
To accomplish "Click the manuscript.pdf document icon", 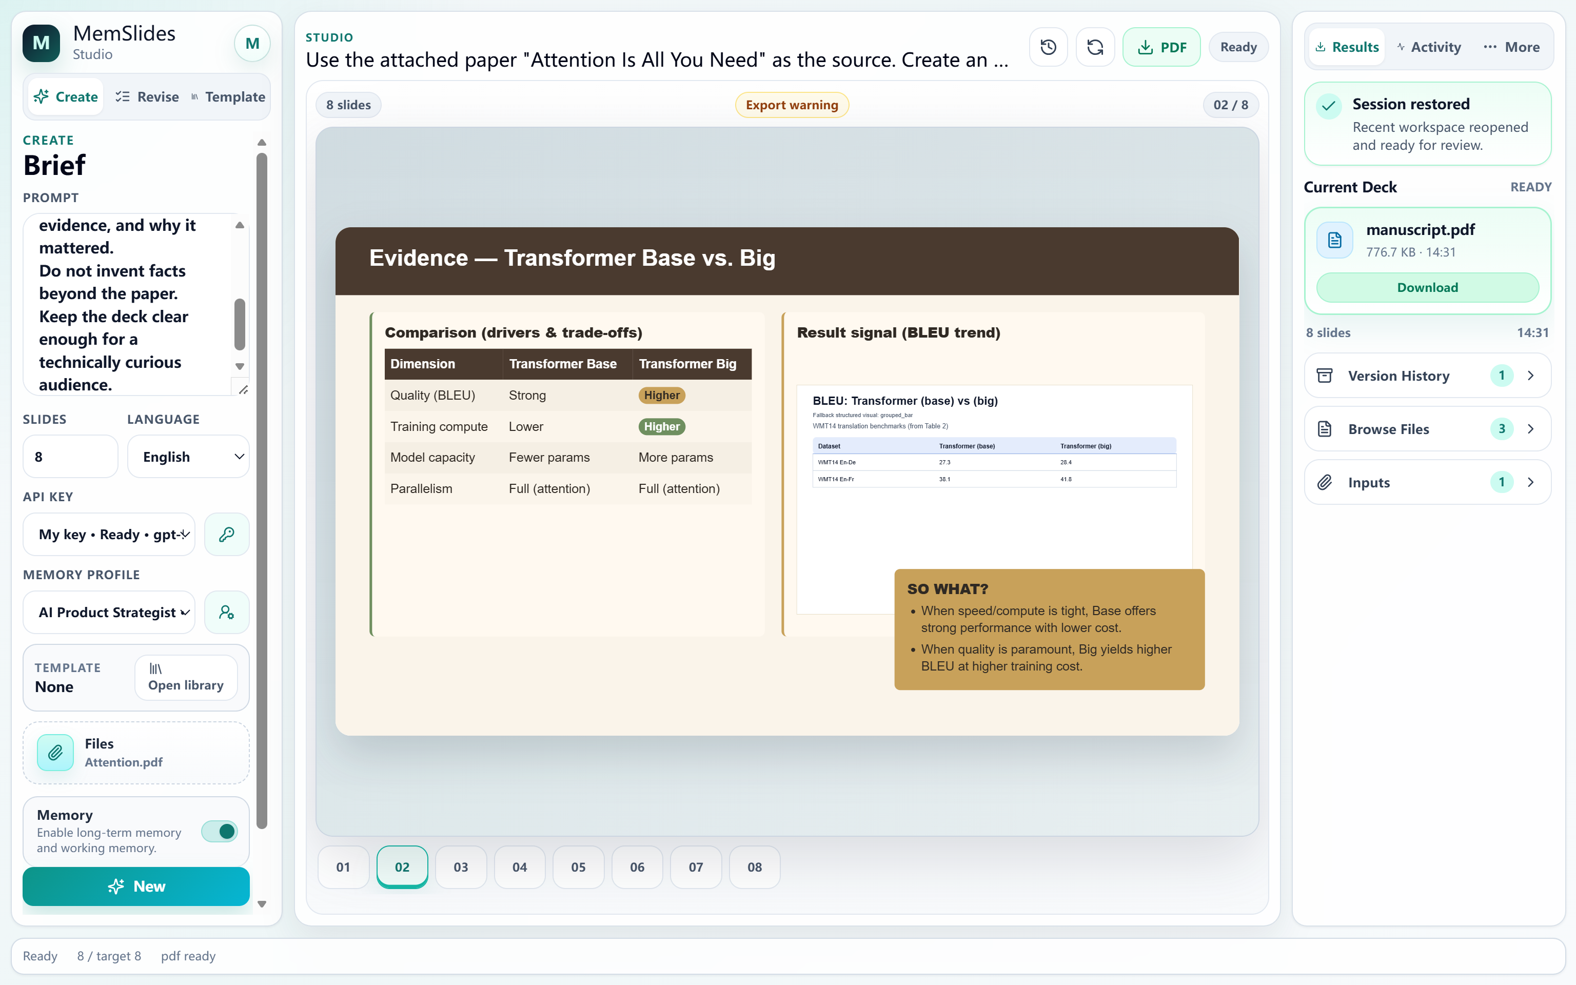I will 1335,240.
